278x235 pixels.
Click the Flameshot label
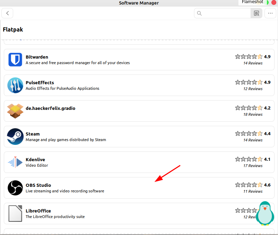click(x=252, y=2)
